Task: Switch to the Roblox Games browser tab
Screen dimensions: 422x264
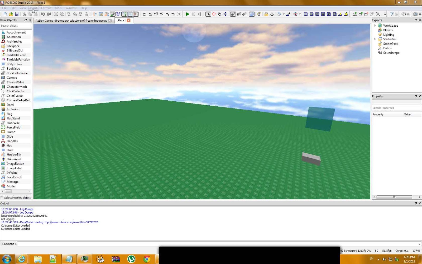Action: (x=71, y=21)
